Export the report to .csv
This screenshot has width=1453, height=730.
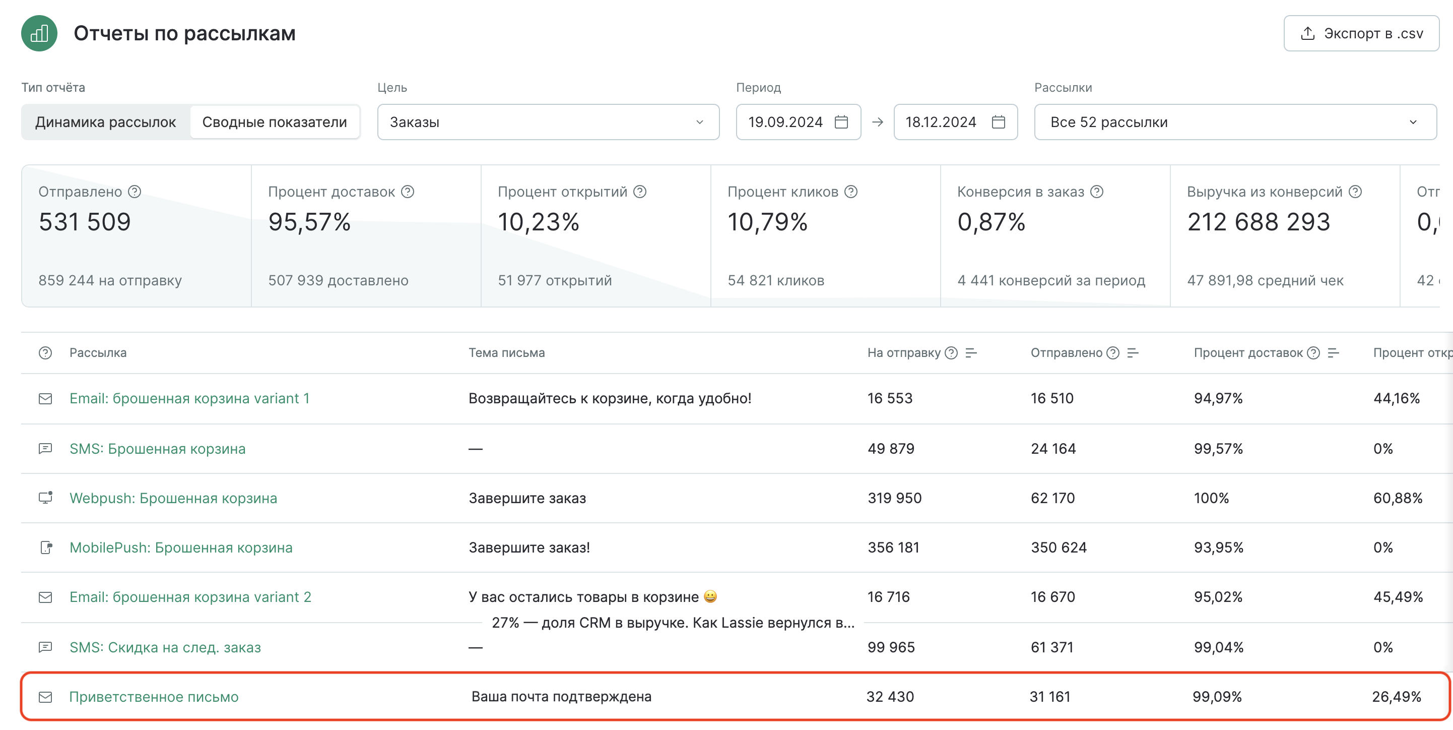[1361, 33]
